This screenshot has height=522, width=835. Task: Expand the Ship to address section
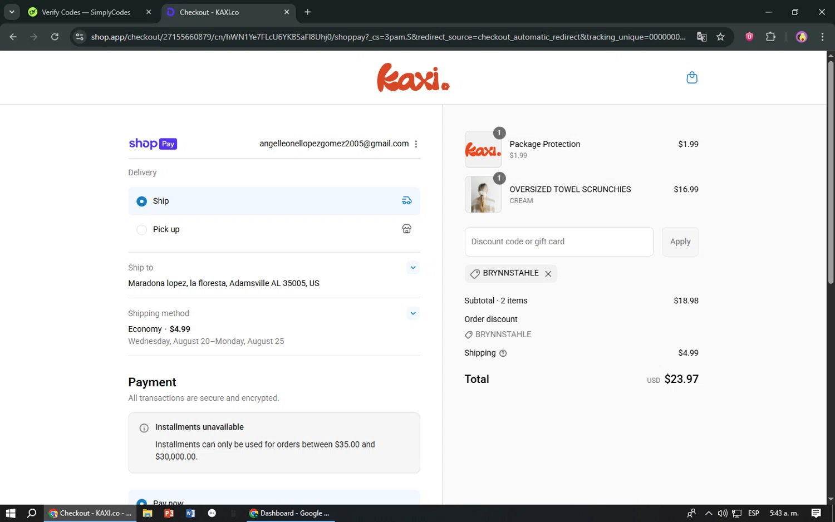413,268
